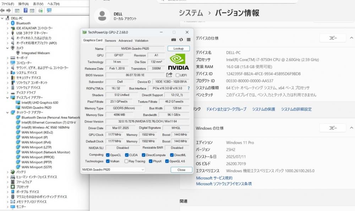The image size is (355, 211).
Task: Toggle the UEFI checkbox
Action: (177, 75)
